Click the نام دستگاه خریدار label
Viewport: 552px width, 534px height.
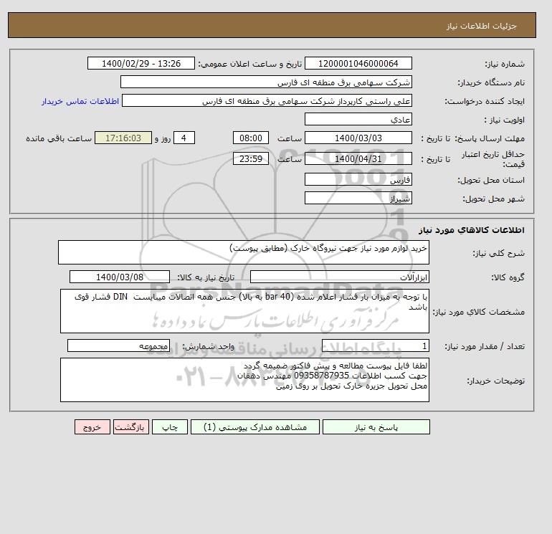(x=491, y=82)
